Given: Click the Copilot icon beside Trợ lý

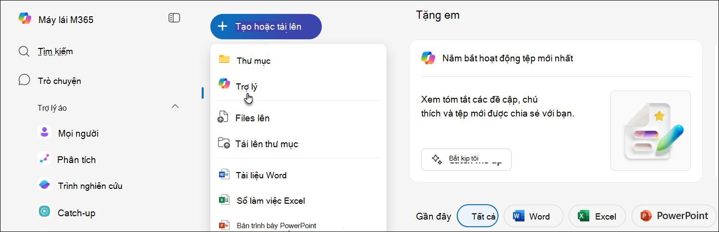Looking at the screenshot, I should 224,83.
